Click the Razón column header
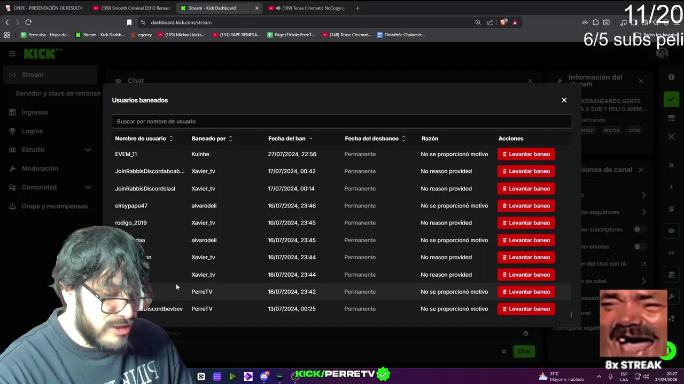The width and height of the screenshot is (684, 384). [x=430, y=139]
